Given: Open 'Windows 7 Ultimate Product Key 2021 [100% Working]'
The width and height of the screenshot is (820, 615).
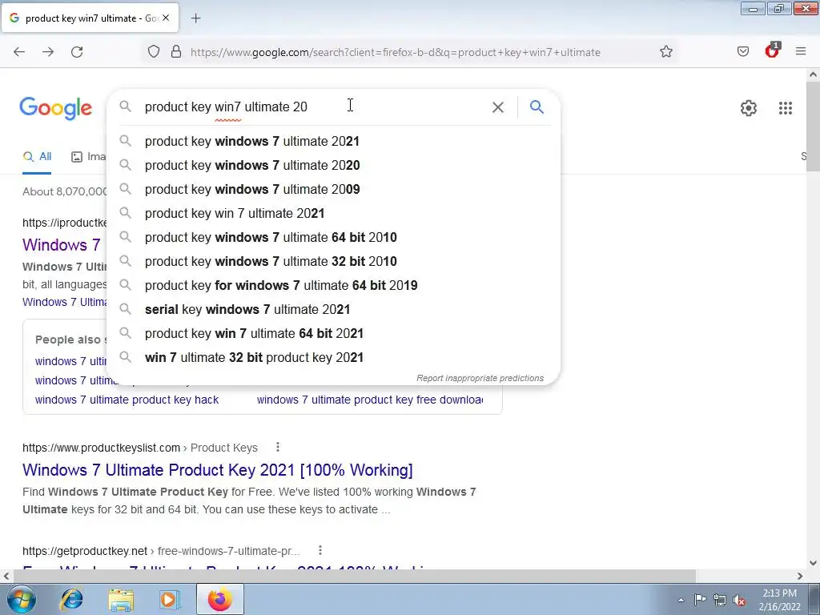Looking at the screenshot, I should coord(218,470).
